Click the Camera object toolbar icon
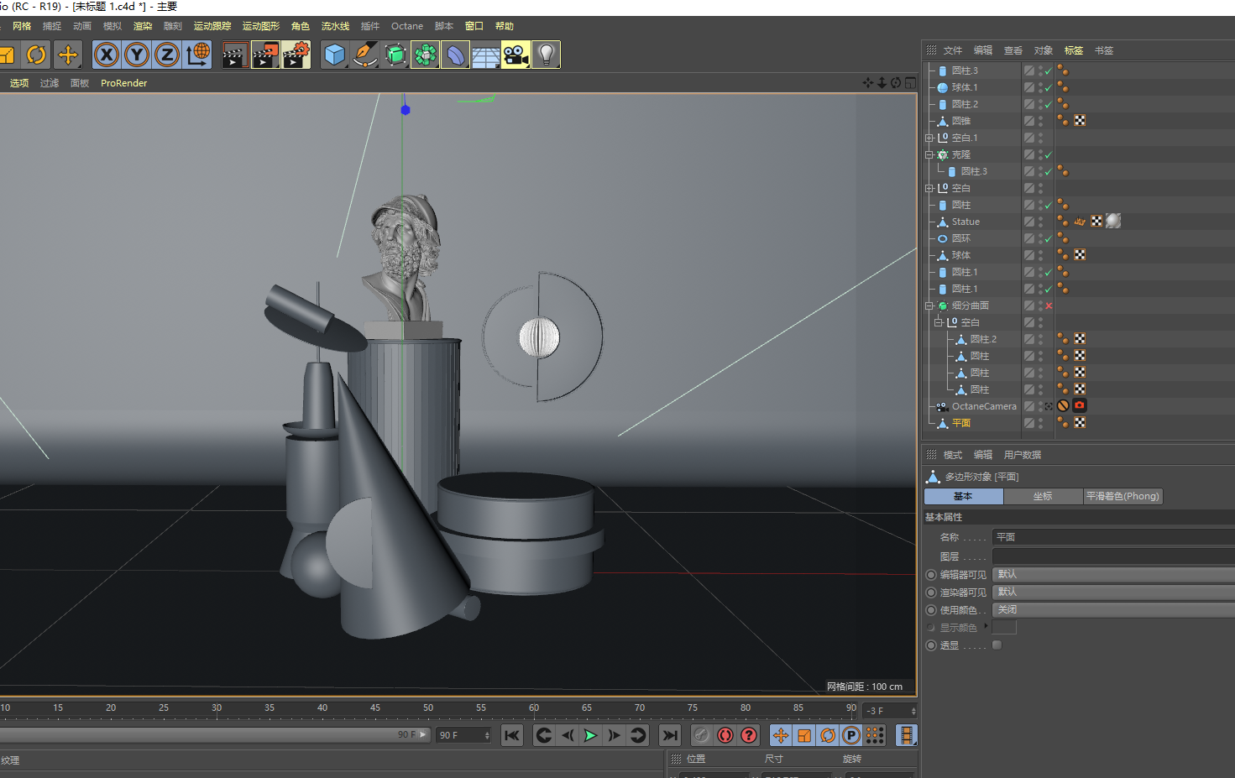 pyautogui.click(x=515, y=55)
